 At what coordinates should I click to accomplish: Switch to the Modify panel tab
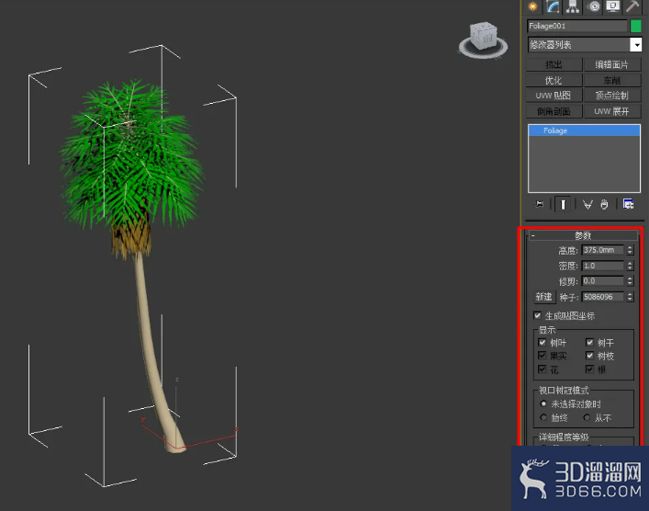click(x=554, y=6)
